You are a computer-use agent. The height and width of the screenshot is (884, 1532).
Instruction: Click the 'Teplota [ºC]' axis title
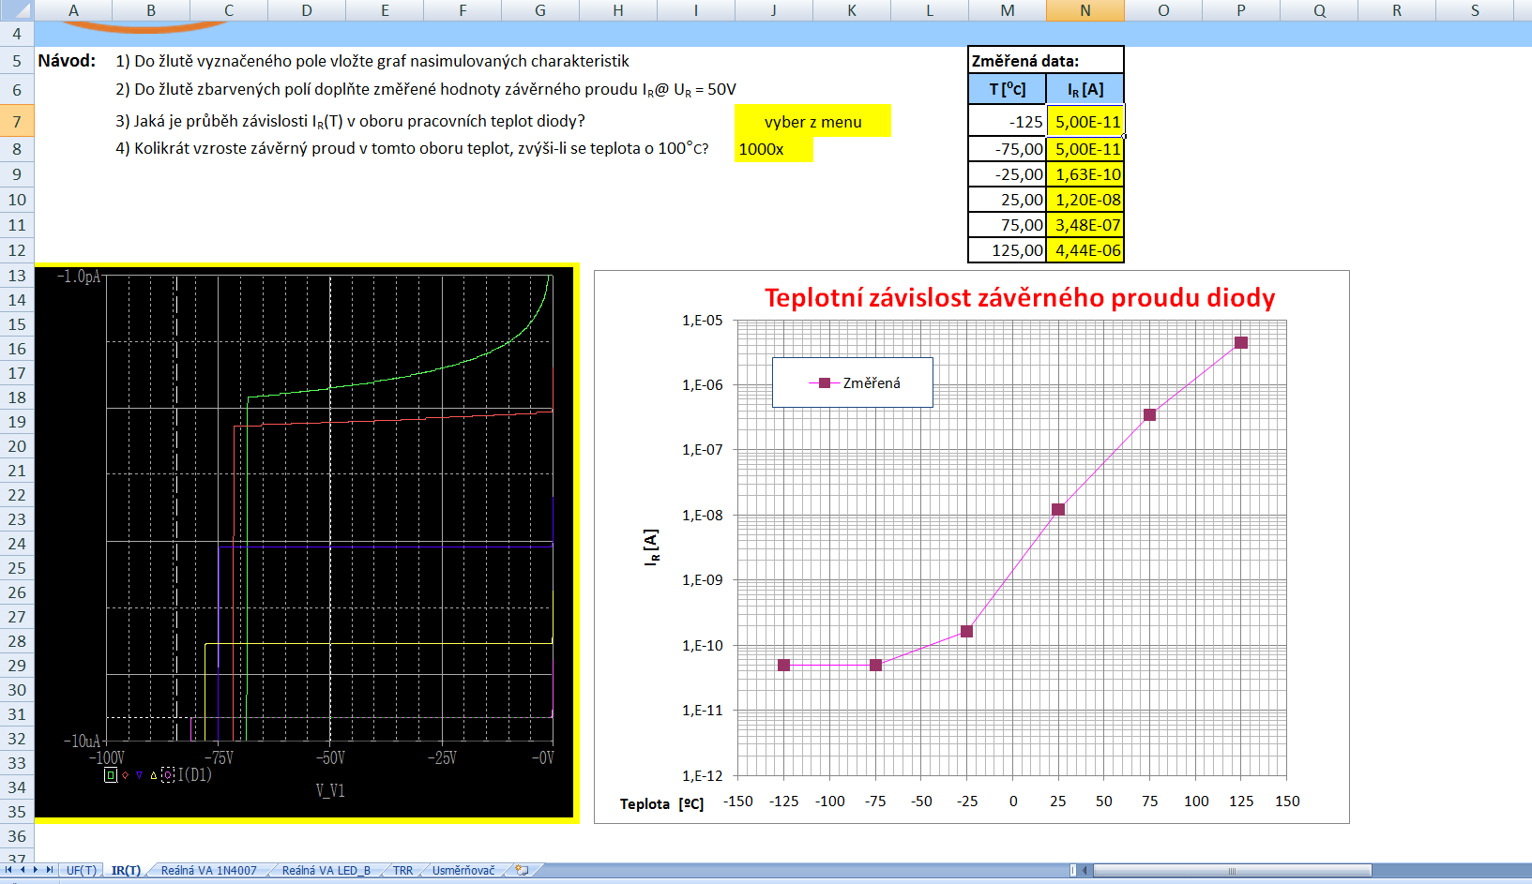tap(661, 803)
